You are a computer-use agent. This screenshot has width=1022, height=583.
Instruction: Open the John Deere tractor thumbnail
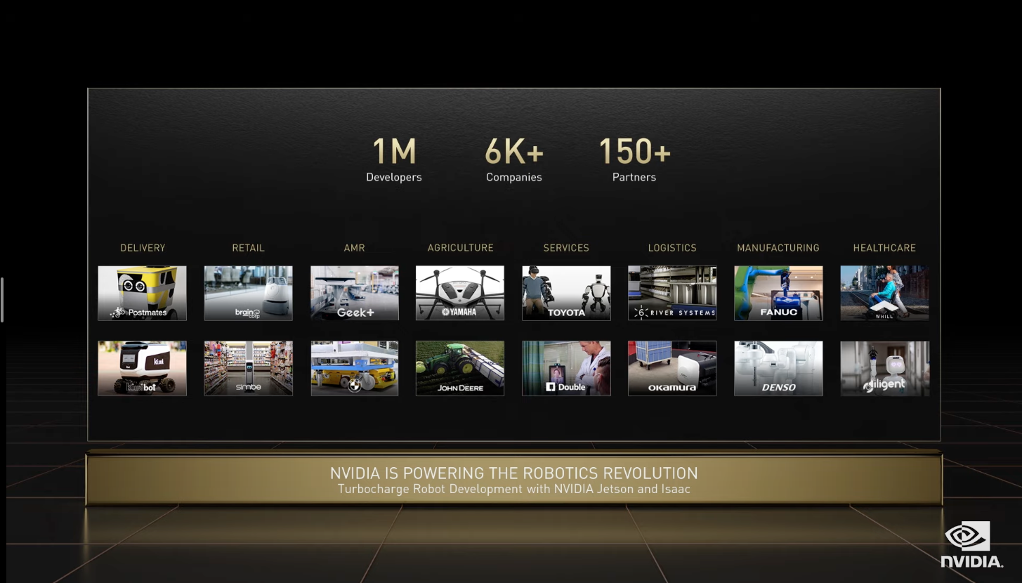coord(460,368)
